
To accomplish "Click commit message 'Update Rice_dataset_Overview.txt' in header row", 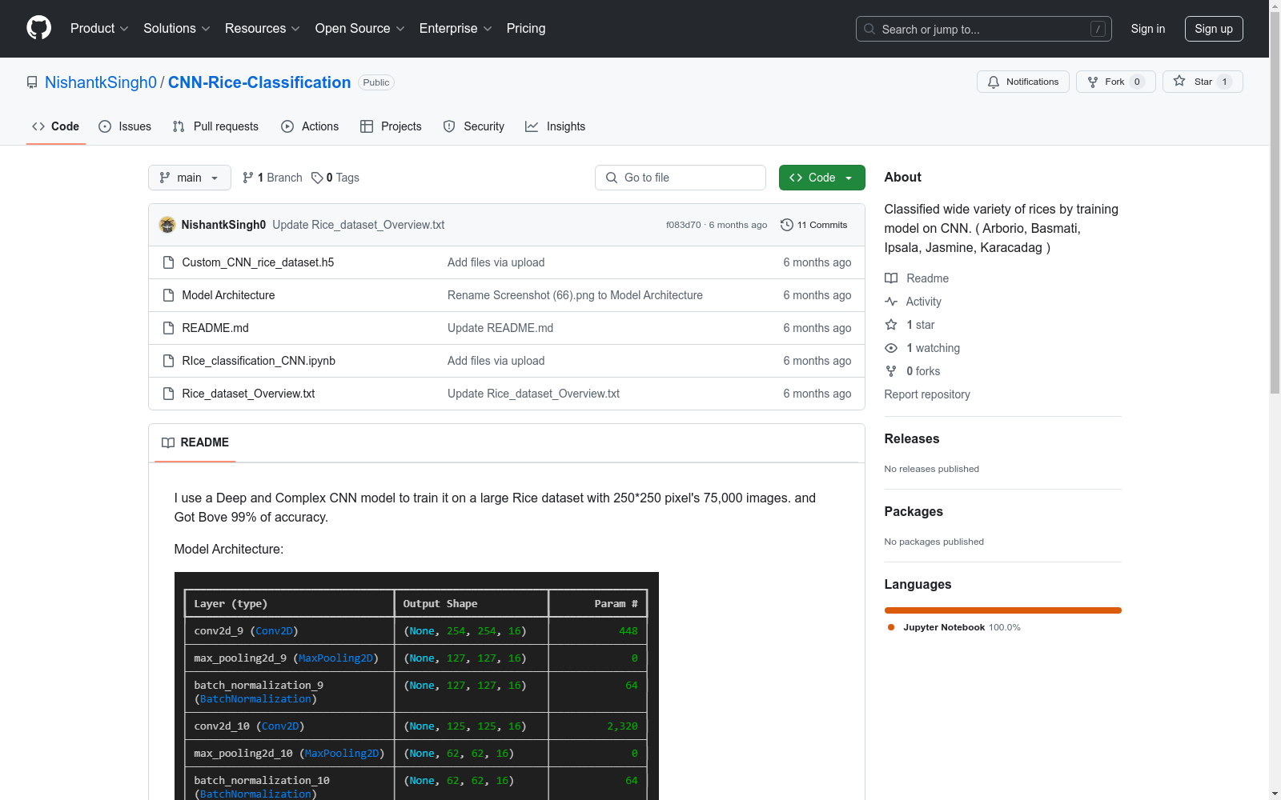I will click(x=358, y=225).
